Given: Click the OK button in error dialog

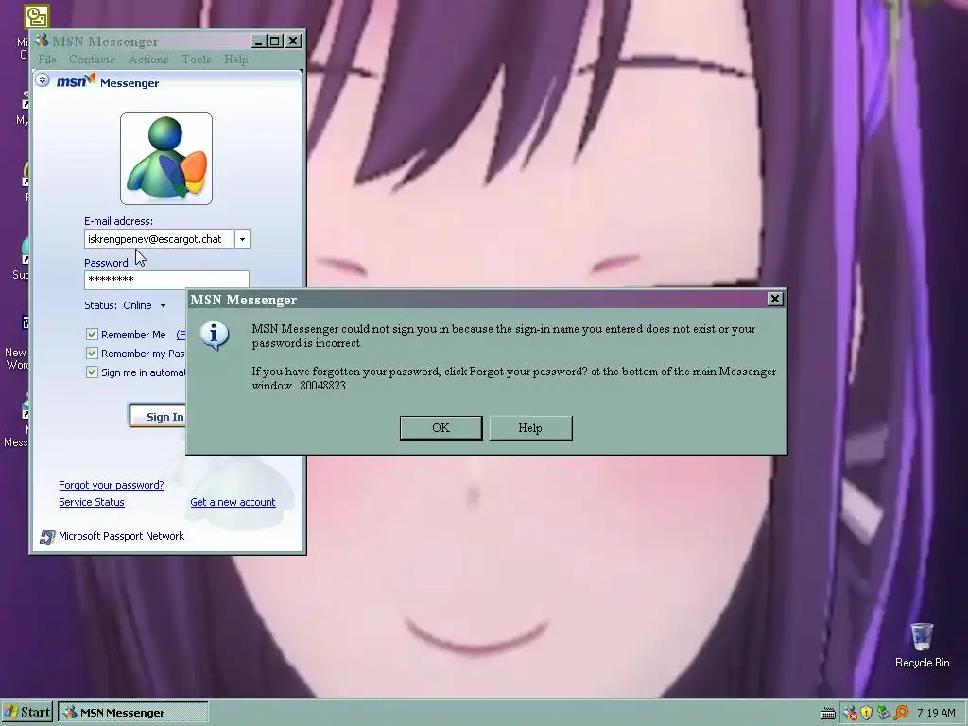Looking at the screenshot, I should [x=441, y=428].
